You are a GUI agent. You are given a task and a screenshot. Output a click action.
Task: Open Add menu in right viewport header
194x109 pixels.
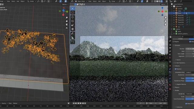tap(99, 1)
